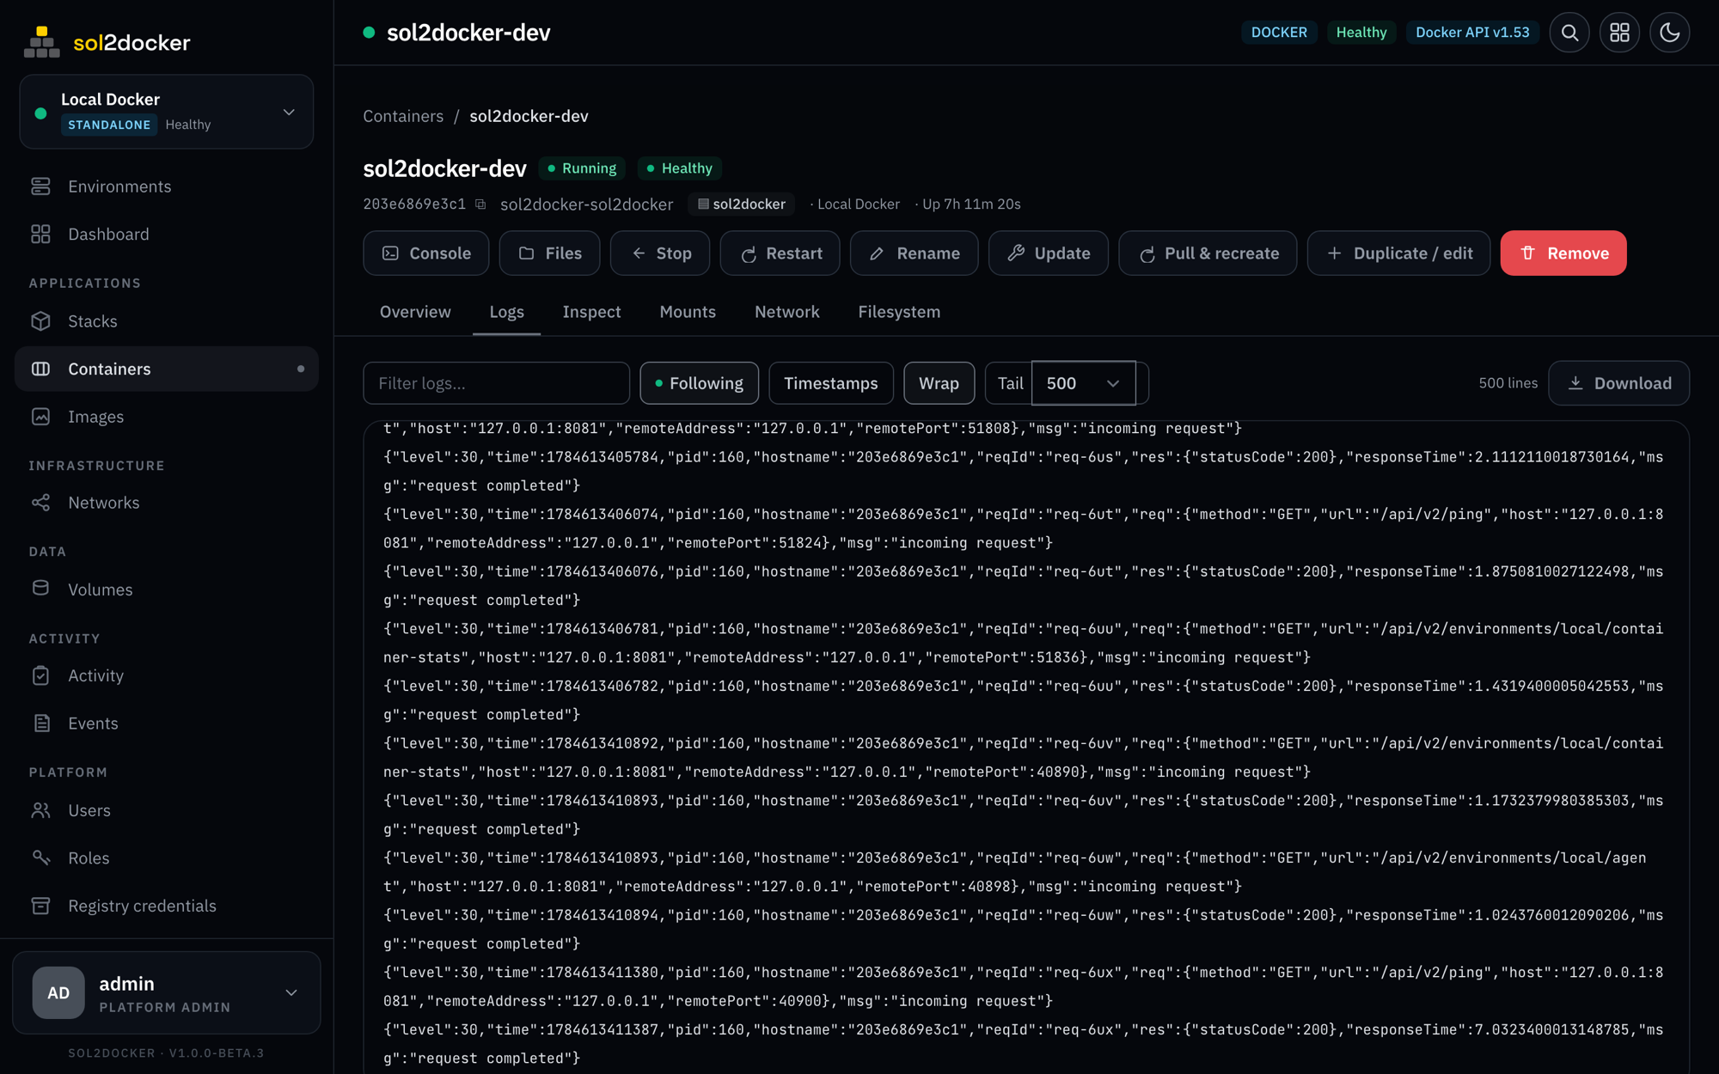Go to Containers breadcrumb link
This screenshot has width=1719, height=1074.
(x=403, y=116)
